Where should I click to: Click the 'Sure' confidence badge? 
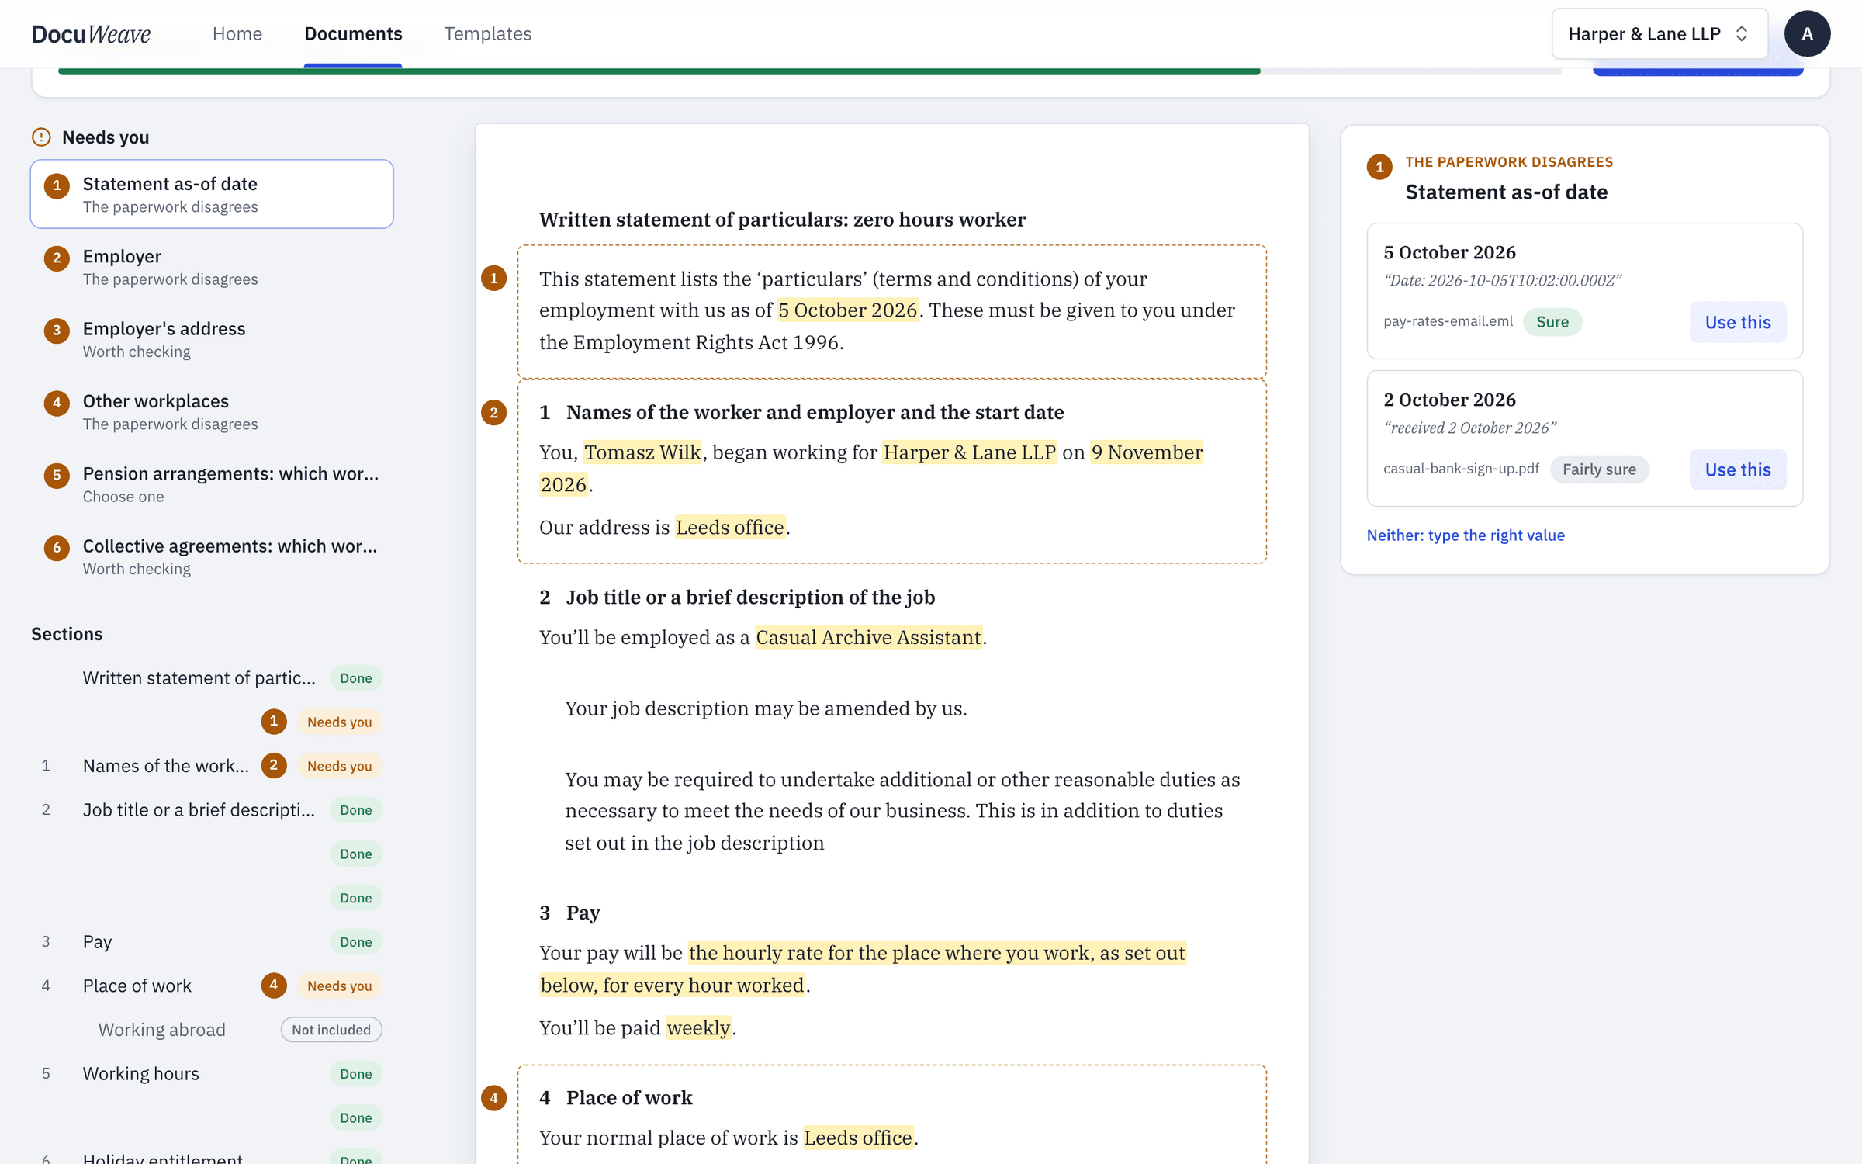pos(1552,321)
